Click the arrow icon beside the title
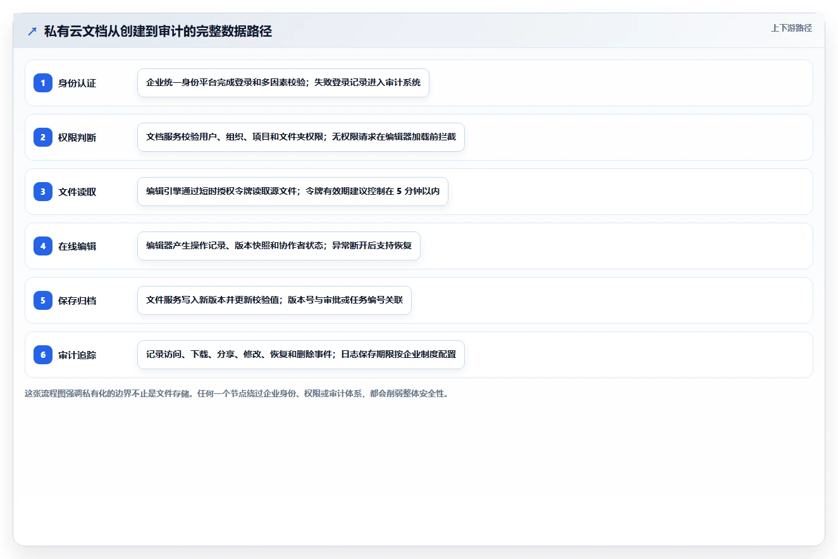The height and width of the screenshot is (559, 838). 32,32
